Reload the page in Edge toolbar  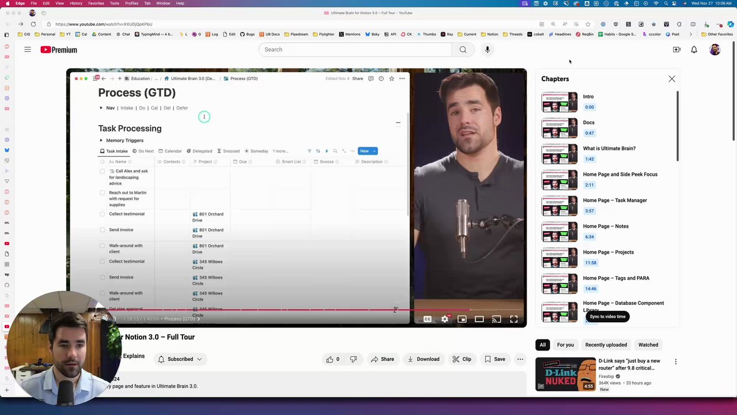pos(33,24)
